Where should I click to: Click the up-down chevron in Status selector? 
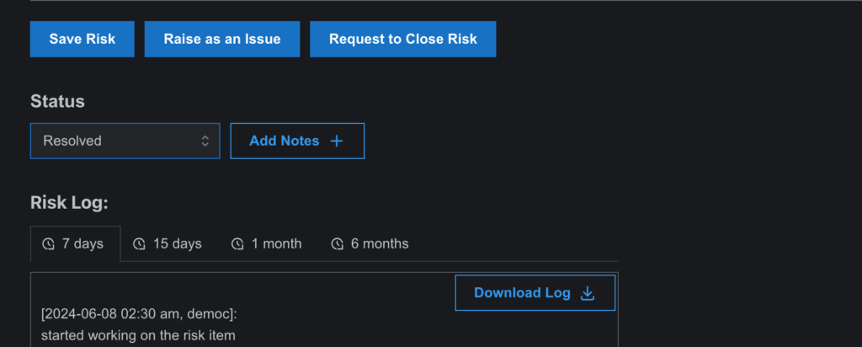(205, 141)
